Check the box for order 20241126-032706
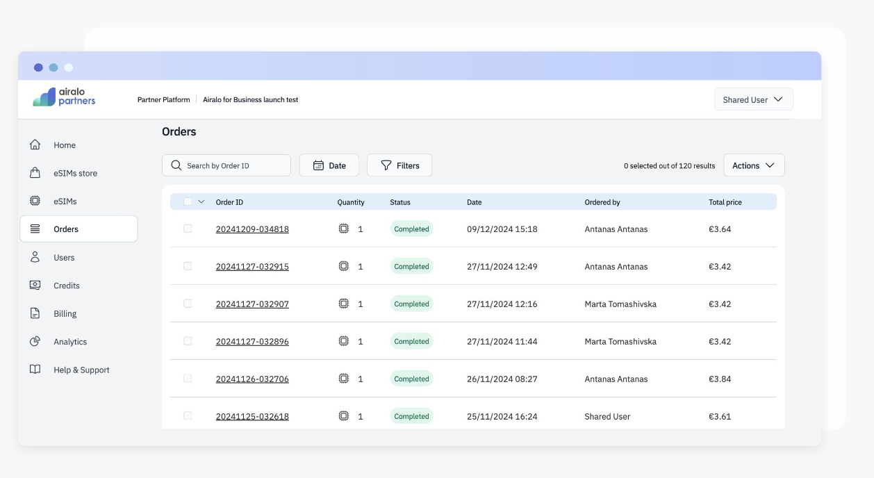 point(188,379)
